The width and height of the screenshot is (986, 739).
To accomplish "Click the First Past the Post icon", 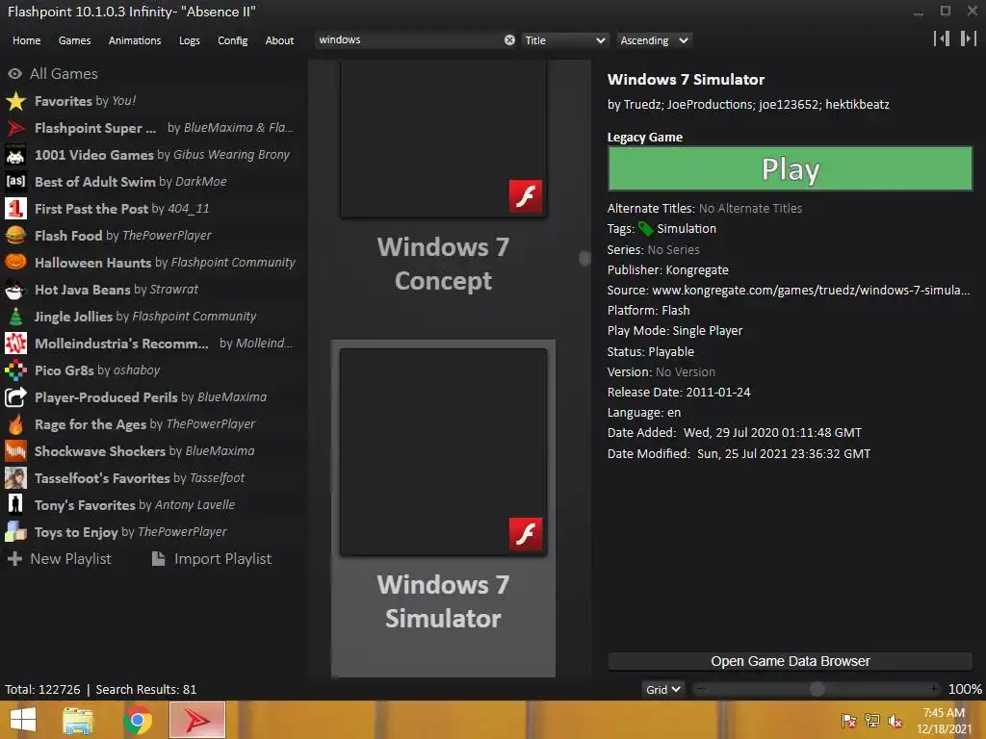I will click(15, 209).
